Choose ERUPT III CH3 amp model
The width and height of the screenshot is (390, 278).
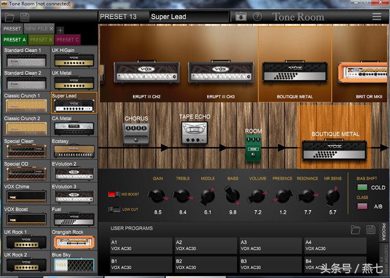(221, 72)
